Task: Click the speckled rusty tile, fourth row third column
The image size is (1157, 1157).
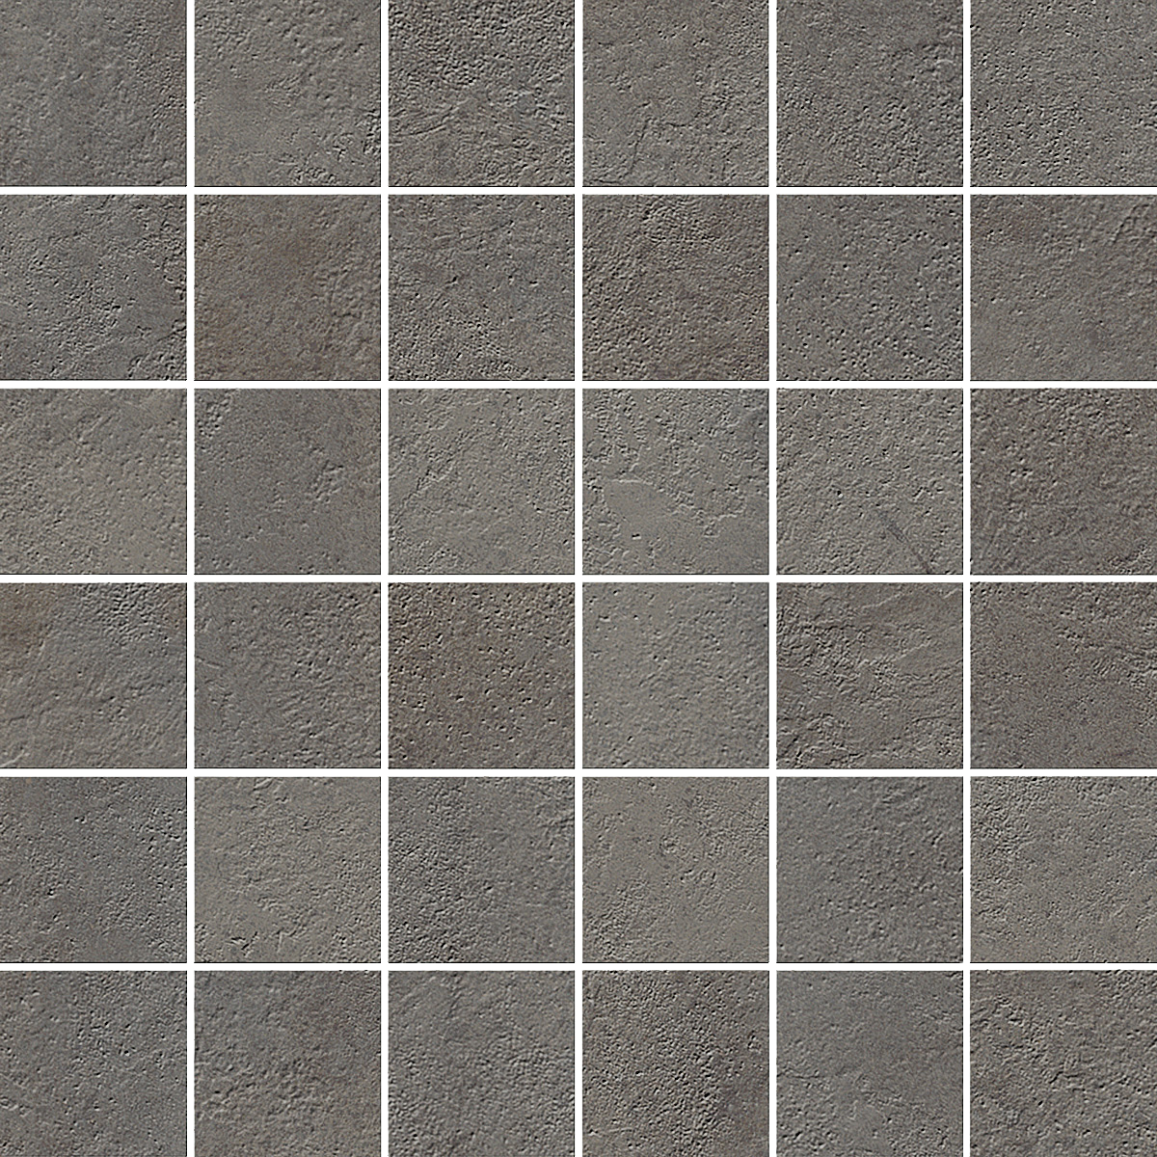Action: [x=481, y=675]
